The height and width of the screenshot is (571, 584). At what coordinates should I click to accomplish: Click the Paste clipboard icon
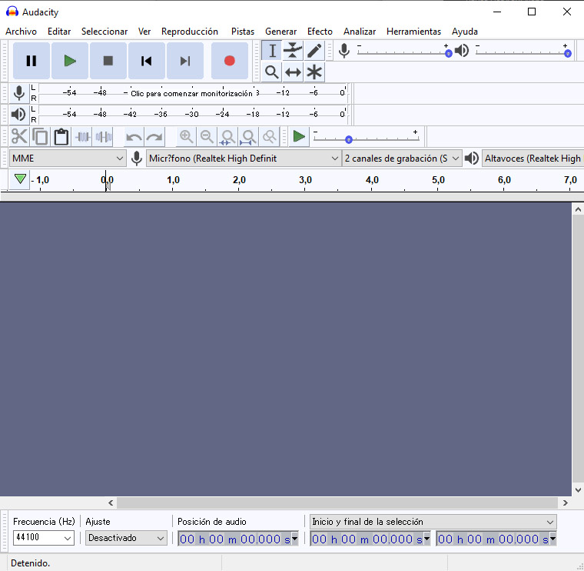(x=61, y=137)
